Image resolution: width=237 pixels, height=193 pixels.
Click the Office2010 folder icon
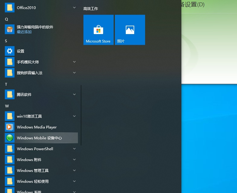pyautogui.click(x=10, y=8)
